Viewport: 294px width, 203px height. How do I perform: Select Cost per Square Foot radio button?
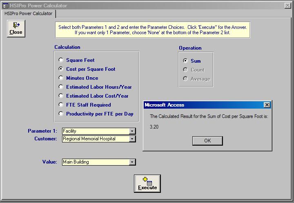point(87,69)
